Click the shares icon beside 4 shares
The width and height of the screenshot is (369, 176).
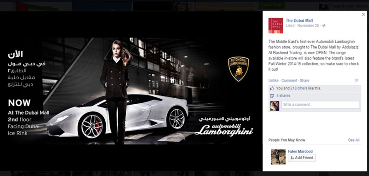[272, 96]
